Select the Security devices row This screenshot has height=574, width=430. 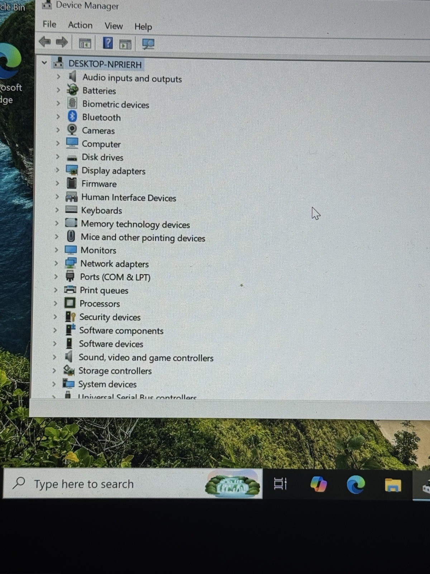(x=110, y=317)
